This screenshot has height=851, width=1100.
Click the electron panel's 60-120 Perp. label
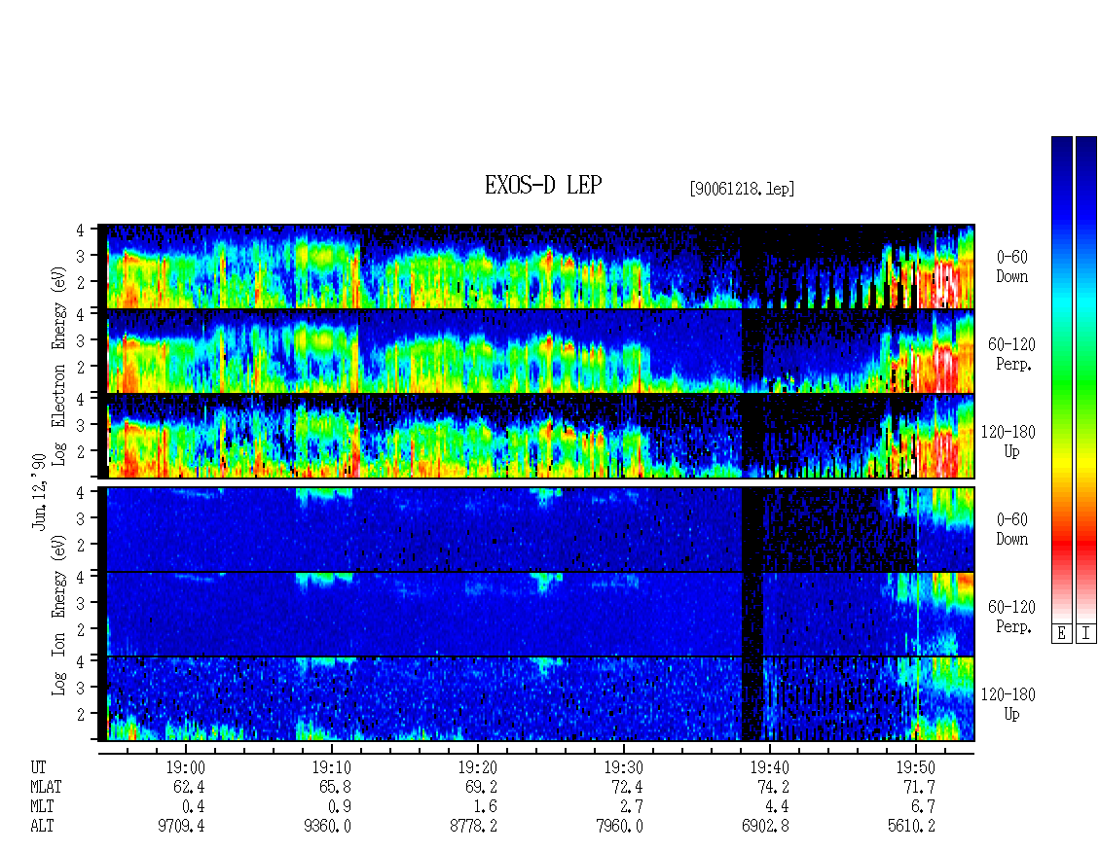click(1011, 354)
